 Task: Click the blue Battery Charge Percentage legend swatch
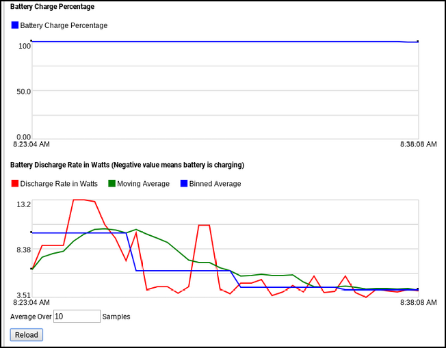[x=15, y=25]
